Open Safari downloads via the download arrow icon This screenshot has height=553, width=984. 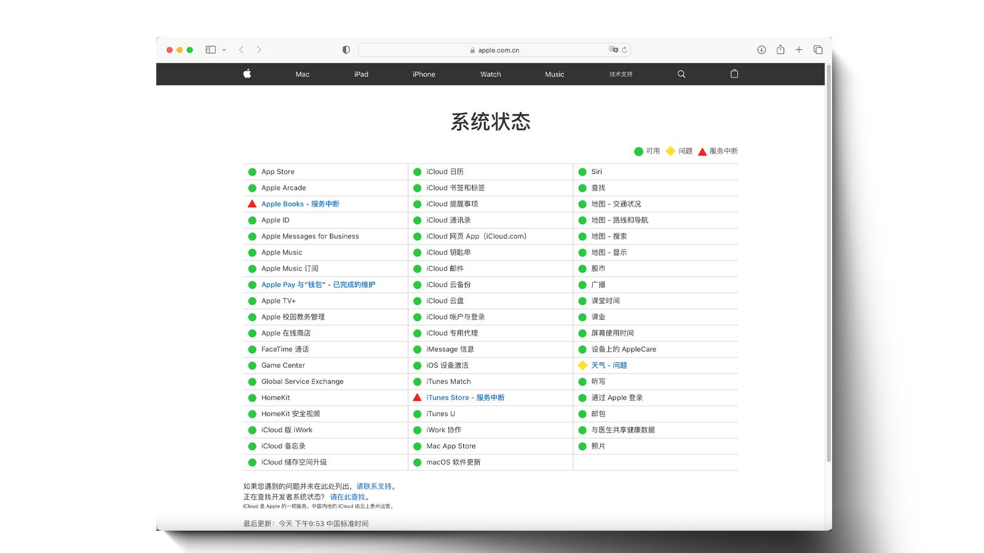761,49
